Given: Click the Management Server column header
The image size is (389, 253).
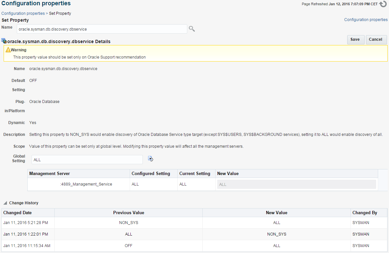Looking at the screenshot, I should [78, 174].
